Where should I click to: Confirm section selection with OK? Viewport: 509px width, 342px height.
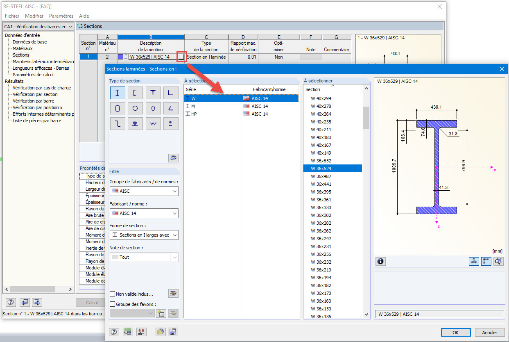(456, 333)
